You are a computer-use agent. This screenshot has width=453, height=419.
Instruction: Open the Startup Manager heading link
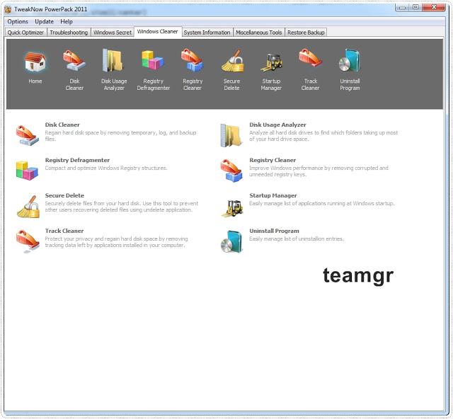click(x=273, y=195)
